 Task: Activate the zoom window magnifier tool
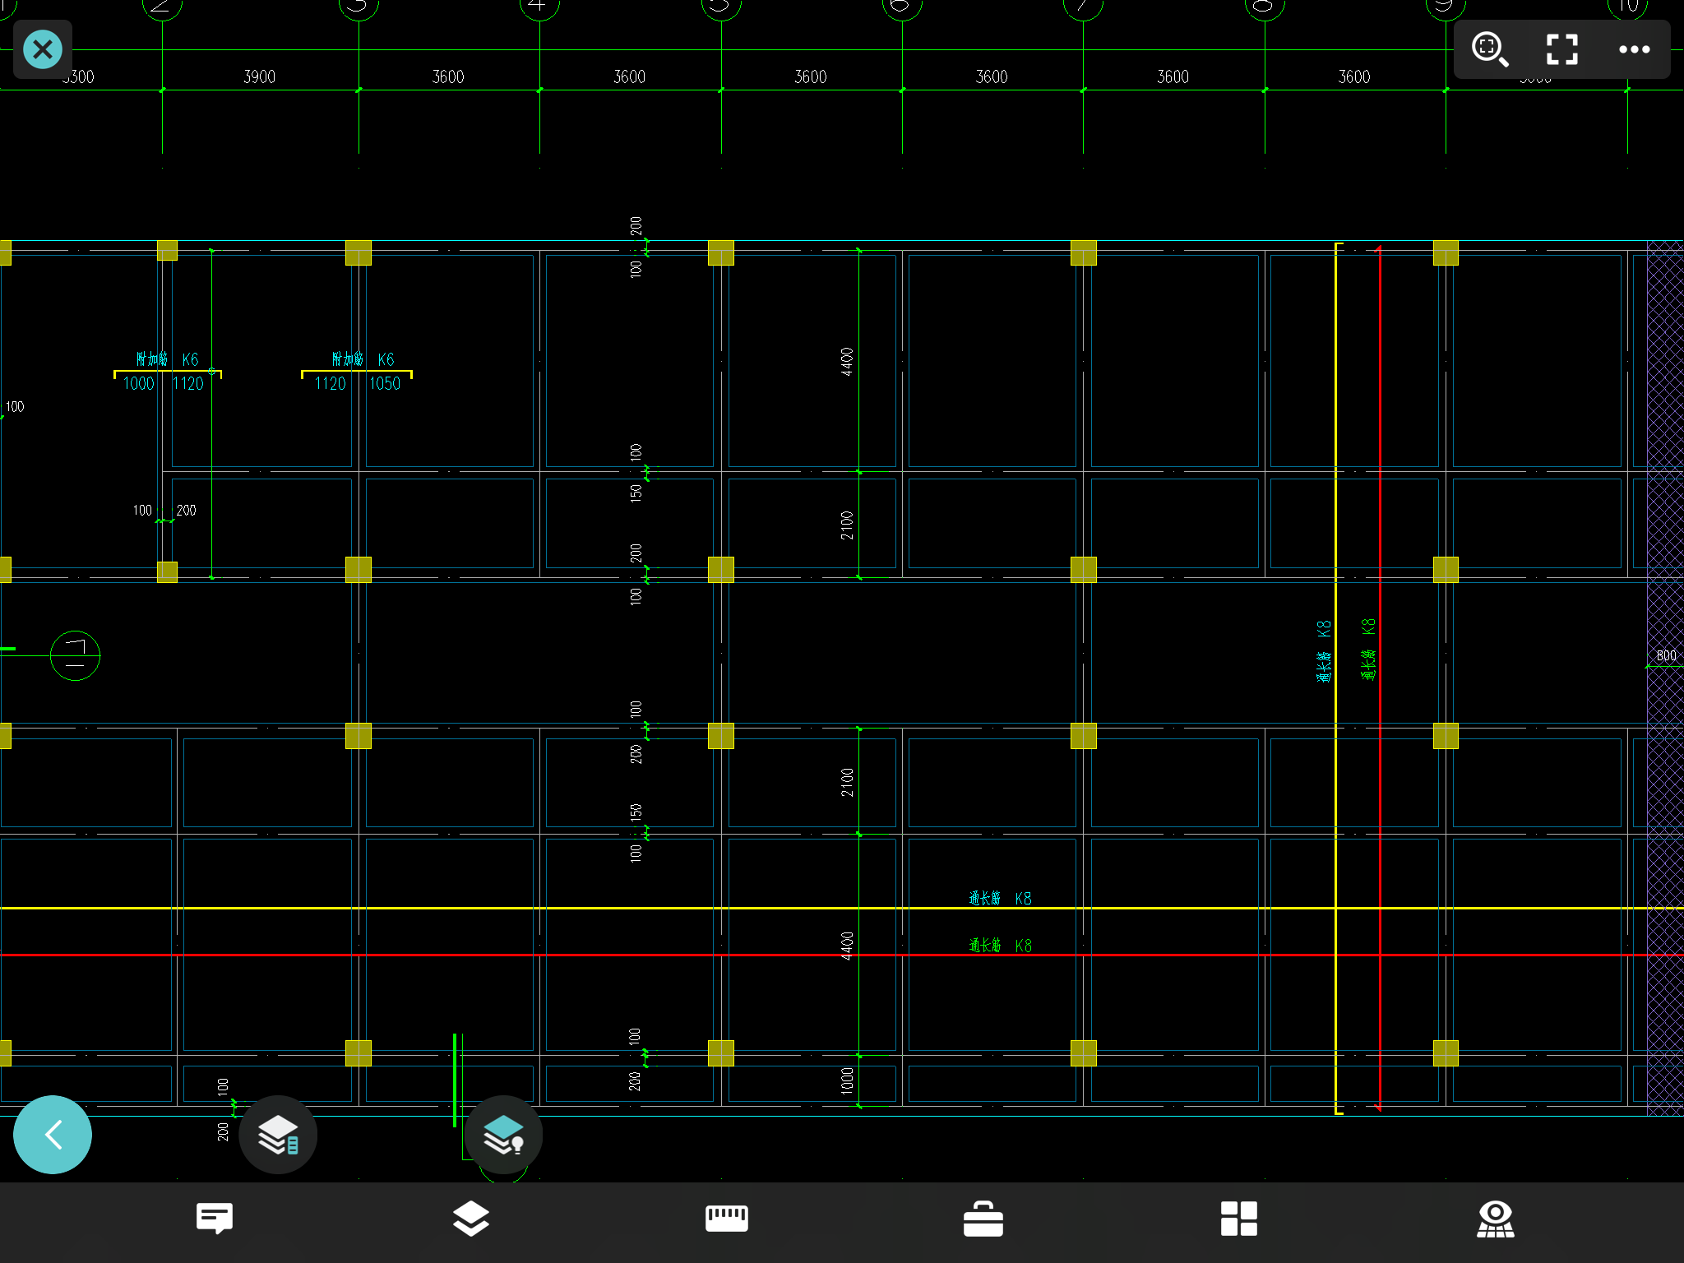(x=1490, y=49)
